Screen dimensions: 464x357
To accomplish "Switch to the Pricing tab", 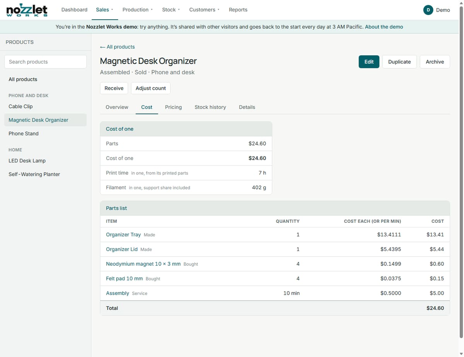I will pos(173,107).
